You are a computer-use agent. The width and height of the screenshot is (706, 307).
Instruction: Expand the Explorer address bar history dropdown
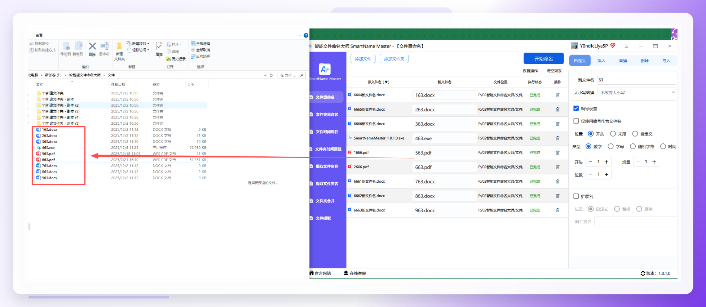pos(265,75)
